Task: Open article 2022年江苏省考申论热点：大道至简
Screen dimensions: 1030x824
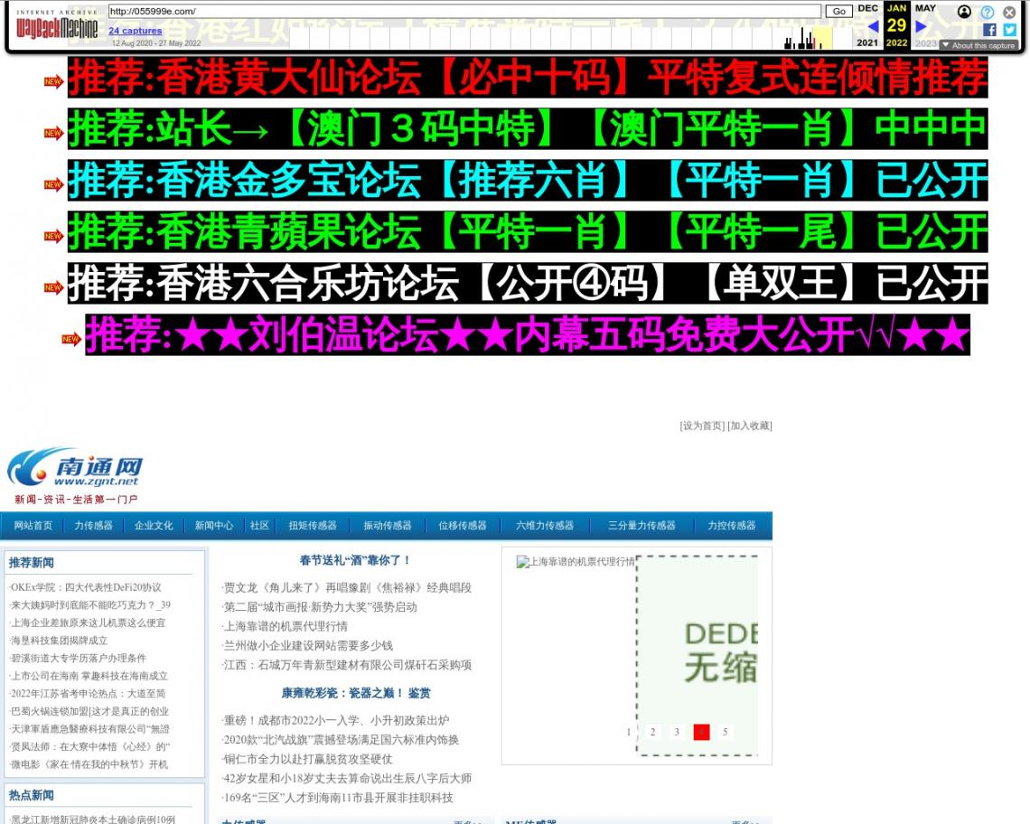Action: [x=88, y=694]
